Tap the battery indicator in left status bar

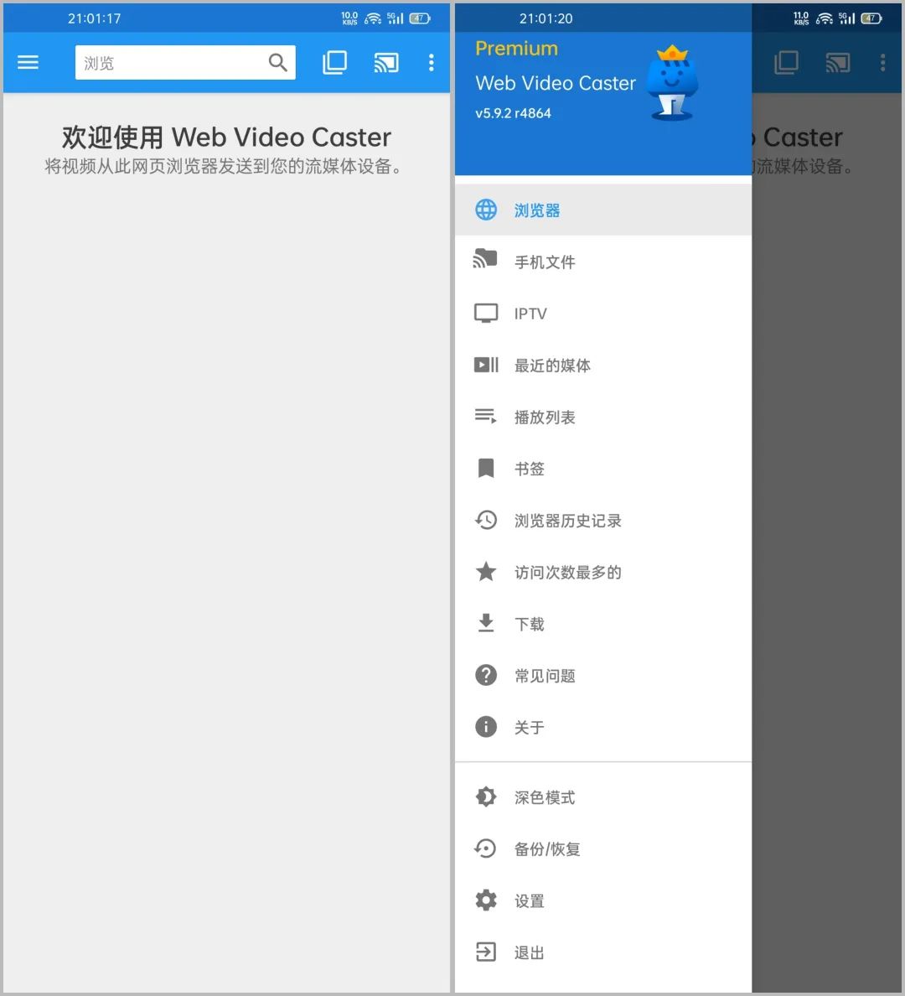[x=420, y=18]
